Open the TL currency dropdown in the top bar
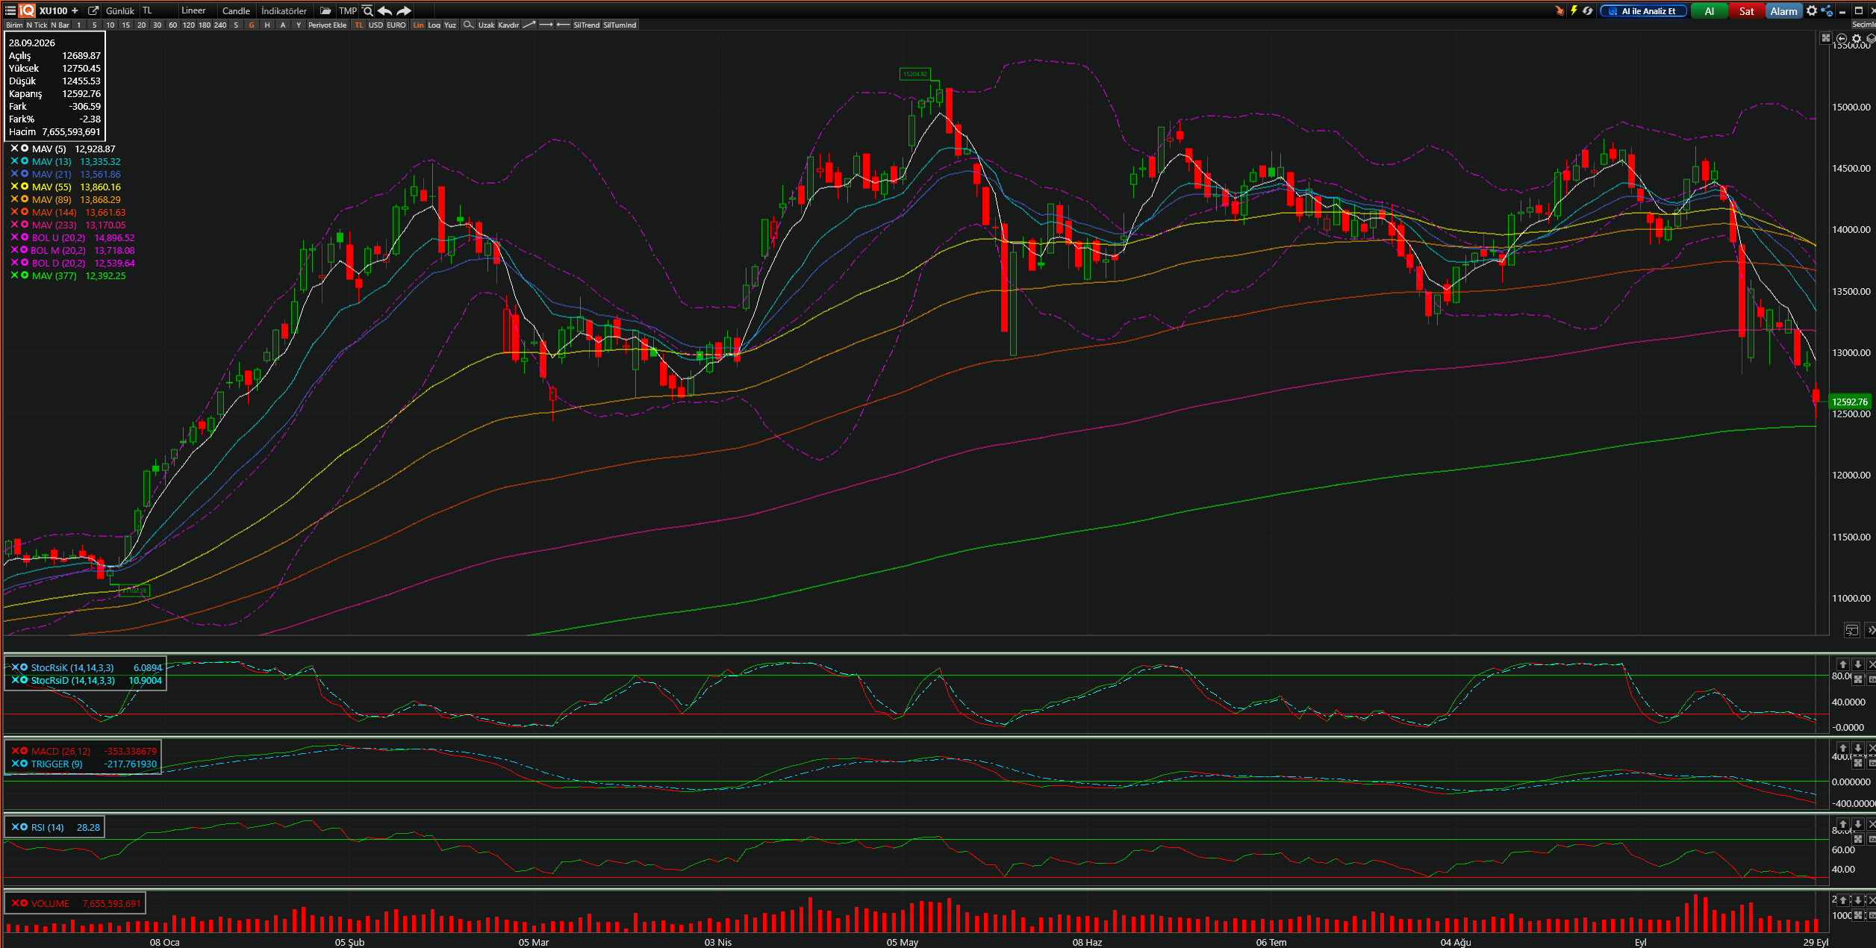Viewport: 1876px width, 948px height. pyautogui.click(x=158, y=10)
